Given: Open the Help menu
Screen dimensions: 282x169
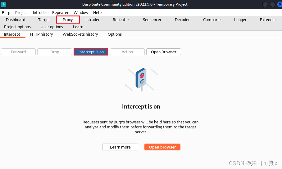Looking at the screenshot, I should tap(97, 13).
